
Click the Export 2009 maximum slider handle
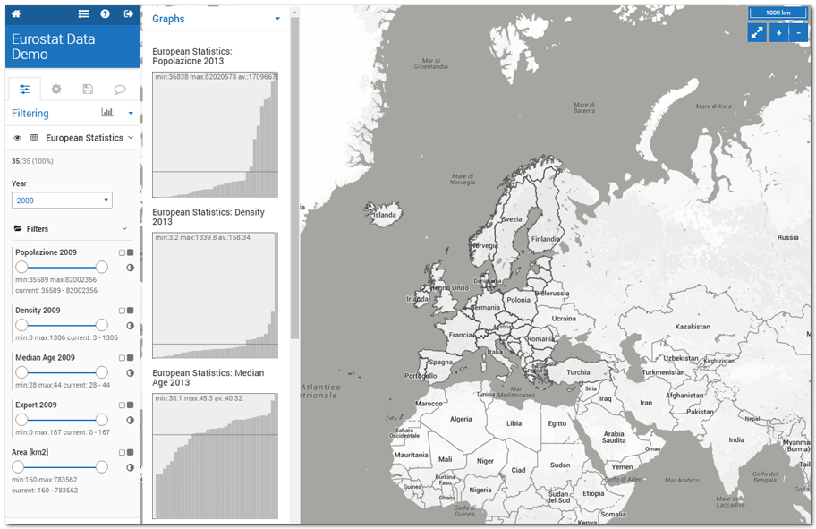tap(102, 420)
